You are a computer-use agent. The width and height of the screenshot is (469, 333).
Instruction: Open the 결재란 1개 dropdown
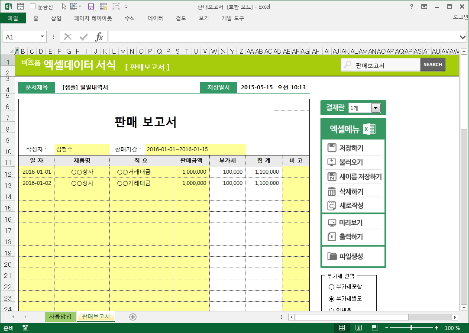coord(375,108)
